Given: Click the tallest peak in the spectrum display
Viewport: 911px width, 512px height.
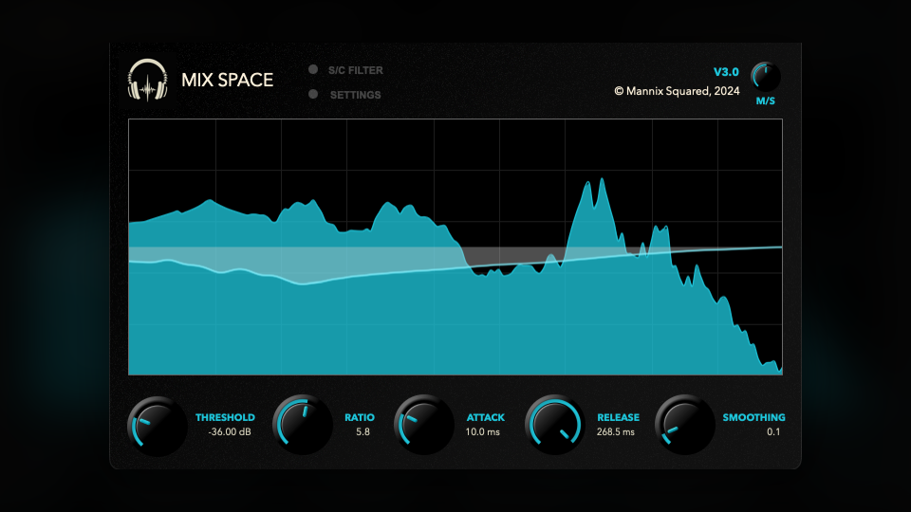Looking at the screenshot, I should tap(602, 180).
